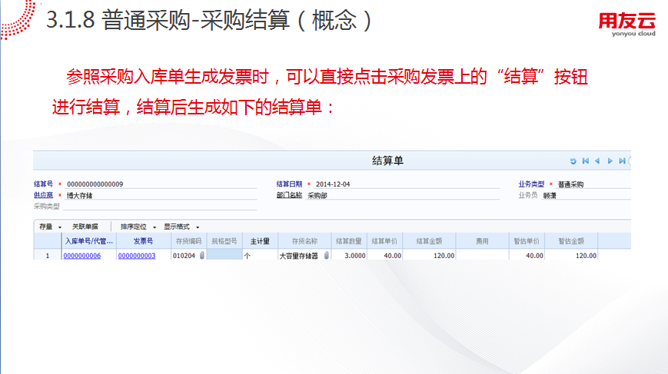Click the 结算单价 column header
668x374 pixels.
(x=384, y=241)
